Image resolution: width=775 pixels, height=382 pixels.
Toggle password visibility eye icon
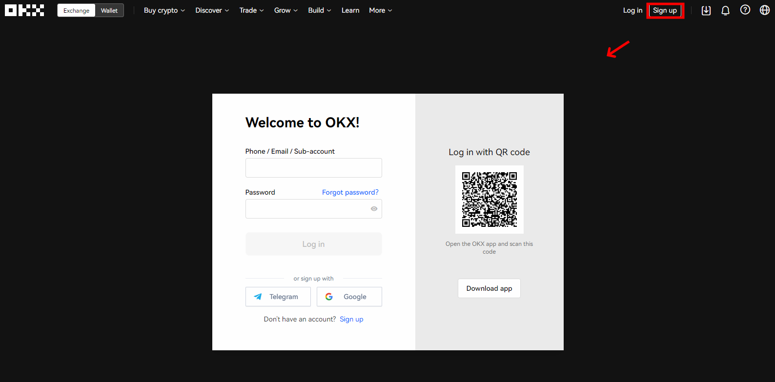(x=374, y=209)
